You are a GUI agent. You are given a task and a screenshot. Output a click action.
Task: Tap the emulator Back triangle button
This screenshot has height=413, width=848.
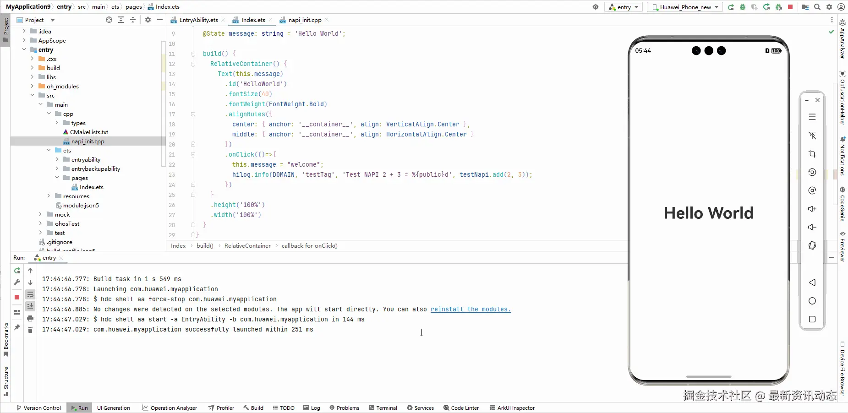[812, 283]
